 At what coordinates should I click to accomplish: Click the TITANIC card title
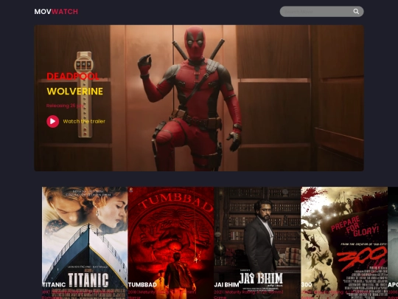coord(54,285)
